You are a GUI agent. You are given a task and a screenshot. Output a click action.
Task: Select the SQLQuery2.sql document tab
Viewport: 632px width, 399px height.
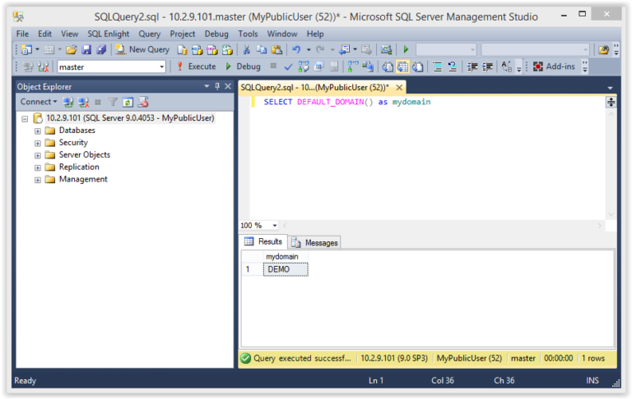[315, 87]
